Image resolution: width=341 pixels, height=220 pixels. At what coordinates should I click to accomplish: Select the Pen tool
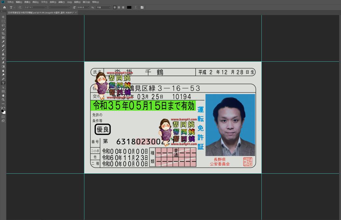[2, 78]
